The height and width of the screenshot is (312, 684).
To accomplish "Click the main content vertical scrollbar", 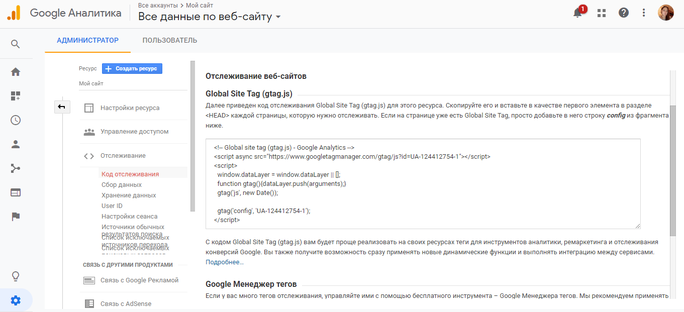I will 673,170.
